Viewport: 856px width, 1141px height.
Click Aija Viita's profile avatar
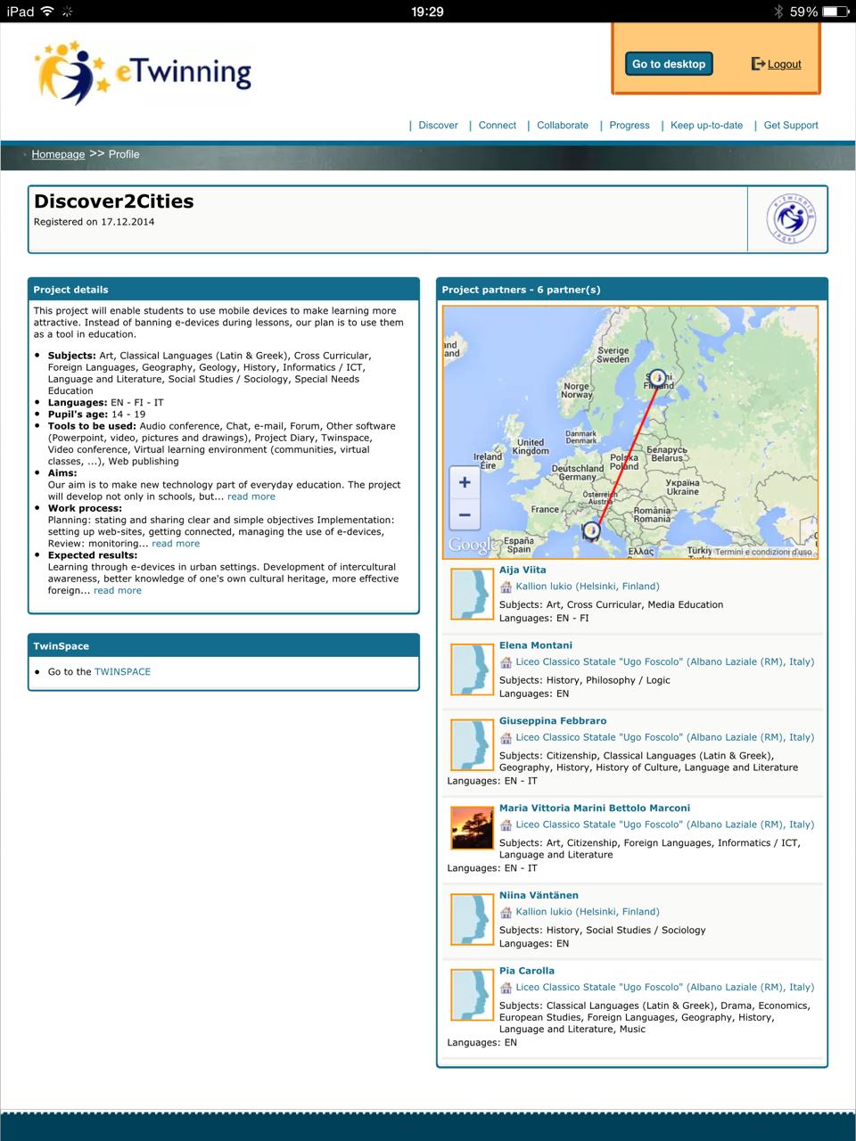click(472, 594)
